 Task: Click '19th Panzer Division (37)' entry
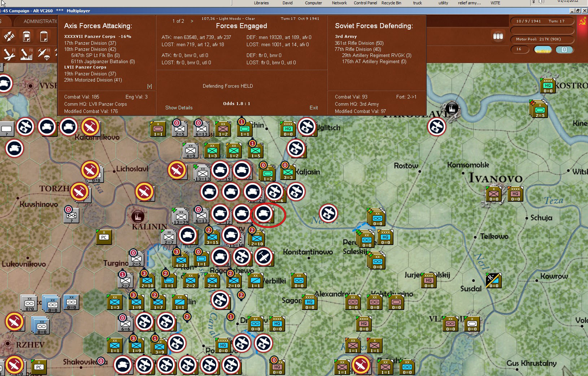coord(90,74)
